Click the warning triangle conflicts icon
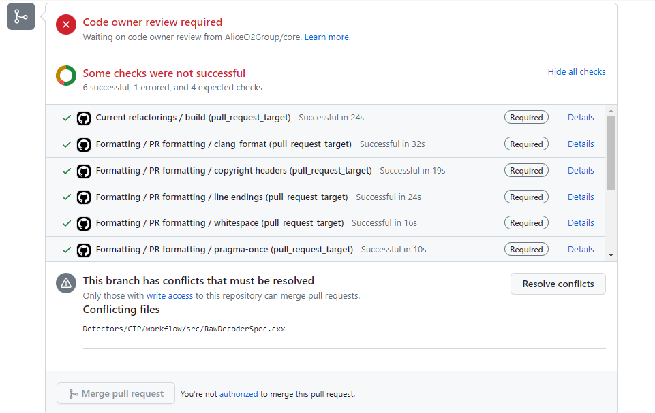The width and height of the screenshot is (655, 413). point(66,283)
